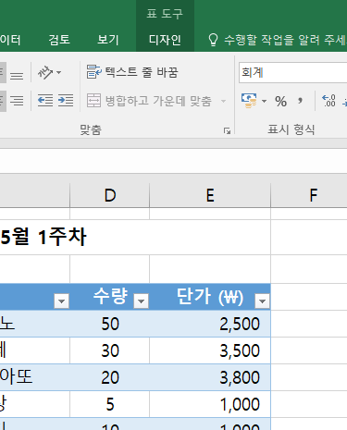This screenshot has width=347, height=430.
Task: Click 병합하고 가운데 맞춤 button
Action: point(149,101)
